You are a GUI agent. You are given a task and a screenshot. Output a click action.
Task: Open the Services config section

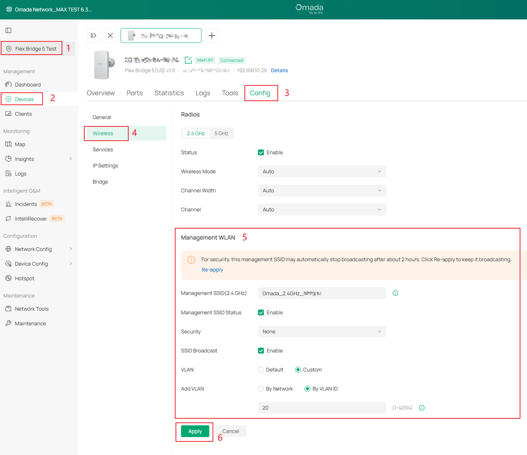pos(103,149)
